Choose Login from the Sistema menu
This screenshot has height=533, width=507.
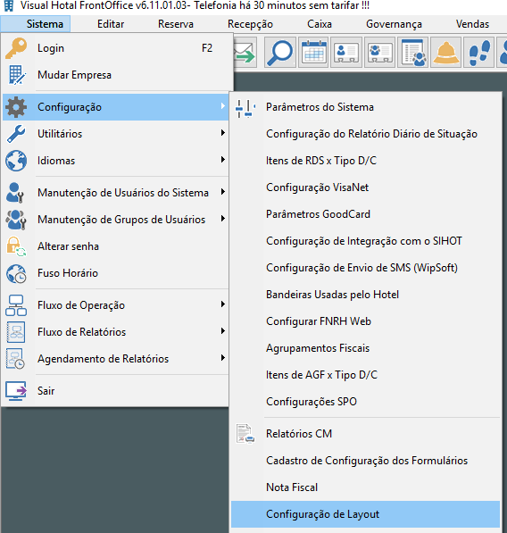click(x=117, y=48)
